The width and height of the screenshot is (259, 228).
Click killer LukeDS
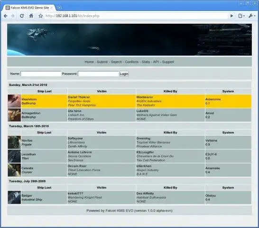click(142, 111)
